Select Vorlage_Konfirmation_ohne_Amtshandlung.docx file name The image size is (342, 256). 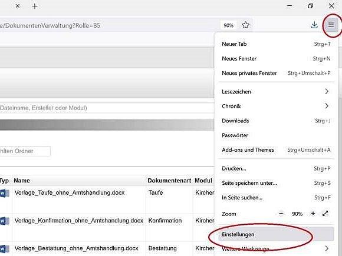pyautogui.click(x=79, y=221)
